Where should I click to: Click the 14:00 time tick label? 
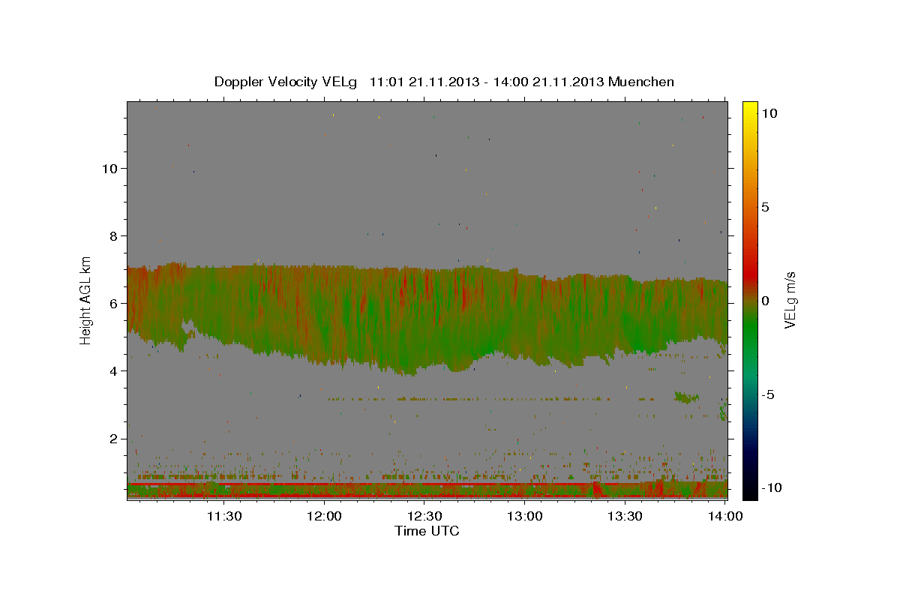(724, 516)
